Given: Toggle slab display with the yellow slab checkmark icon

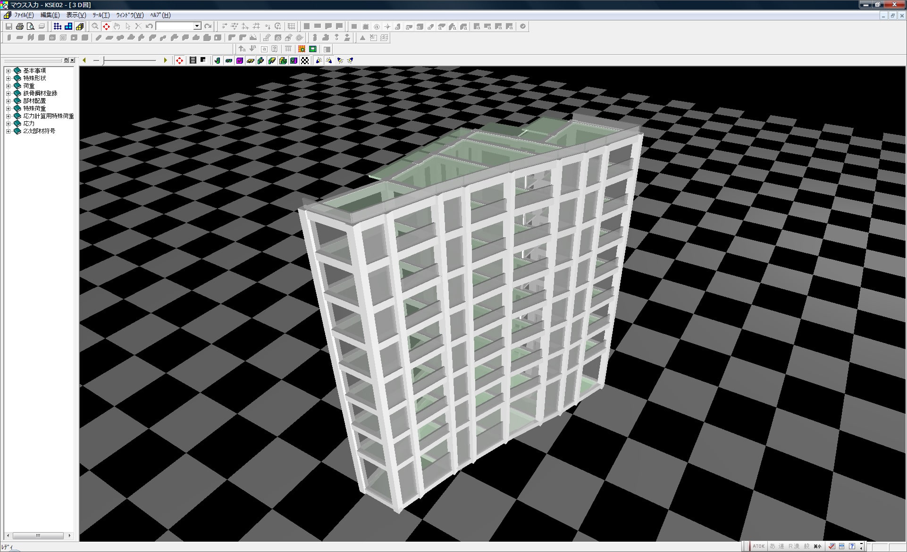Looking at the screenshot, I should click(250, 60).
